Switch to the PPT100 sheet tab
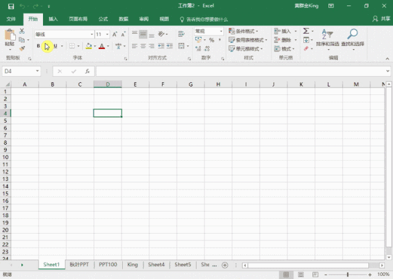 coord(108,264)
